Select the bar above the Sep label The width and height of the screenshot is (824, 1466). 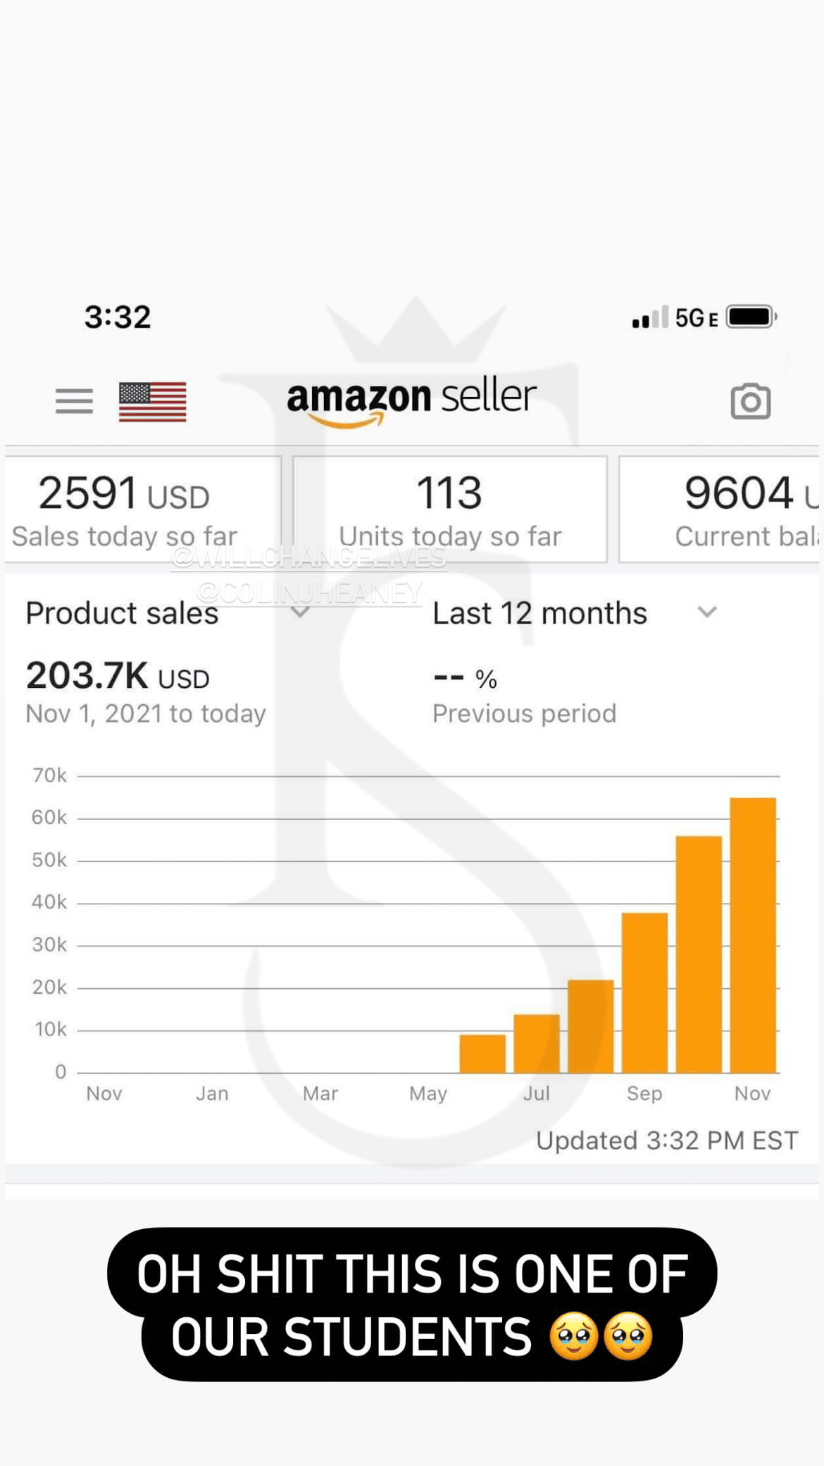(644, 992)
